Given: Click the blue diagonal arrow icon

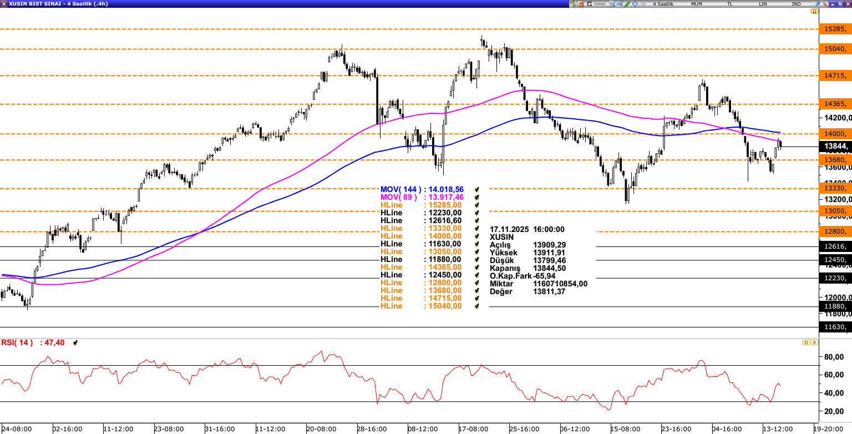Looking at the screenshot, I should coord(816,4).
